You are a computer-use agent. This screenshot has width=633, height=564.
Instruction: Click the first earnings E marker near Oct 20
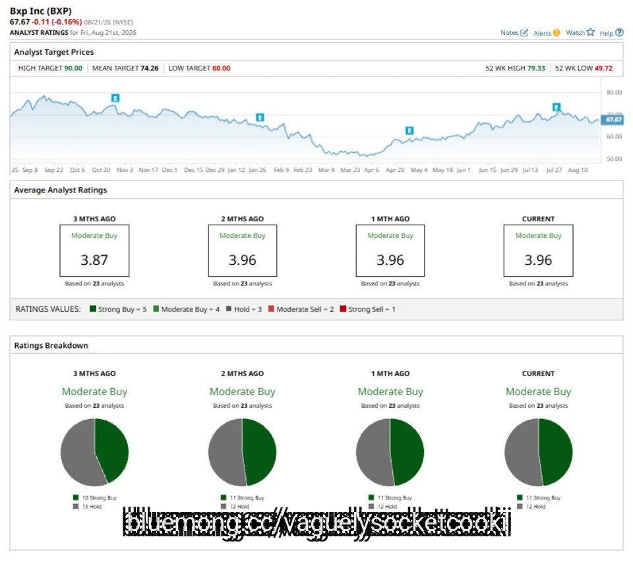pyautogui.click(x=115, y=98)
